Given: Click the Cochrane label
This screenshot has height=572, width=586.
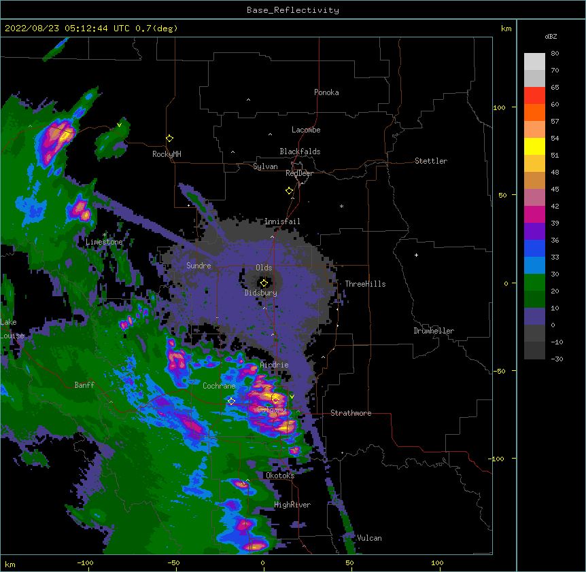Looking at the screenshot, I should (219, 386).
